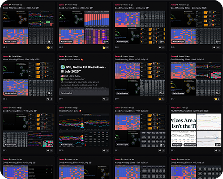Open 'Weekly Market Data' post title
Screen dimensions: 223x179
tap(68, 111)
